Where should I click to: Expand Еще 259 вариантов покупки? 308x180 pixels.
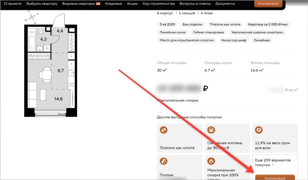[x=273, y=163]
